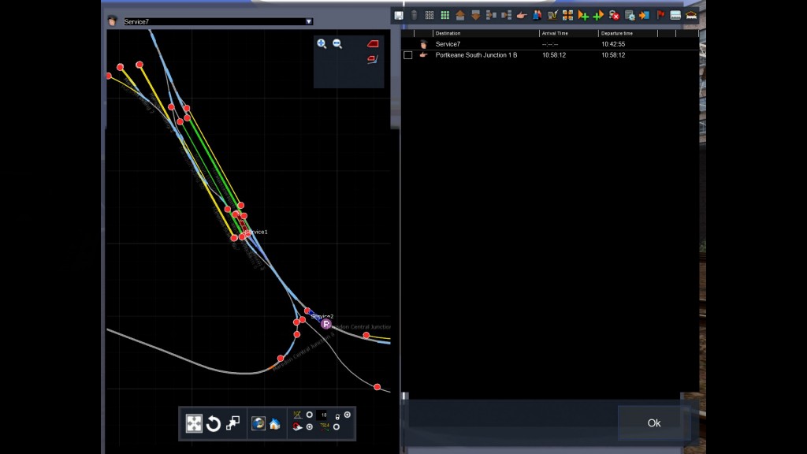
Task: Click the globe world view icon
Action: [258, 424]
